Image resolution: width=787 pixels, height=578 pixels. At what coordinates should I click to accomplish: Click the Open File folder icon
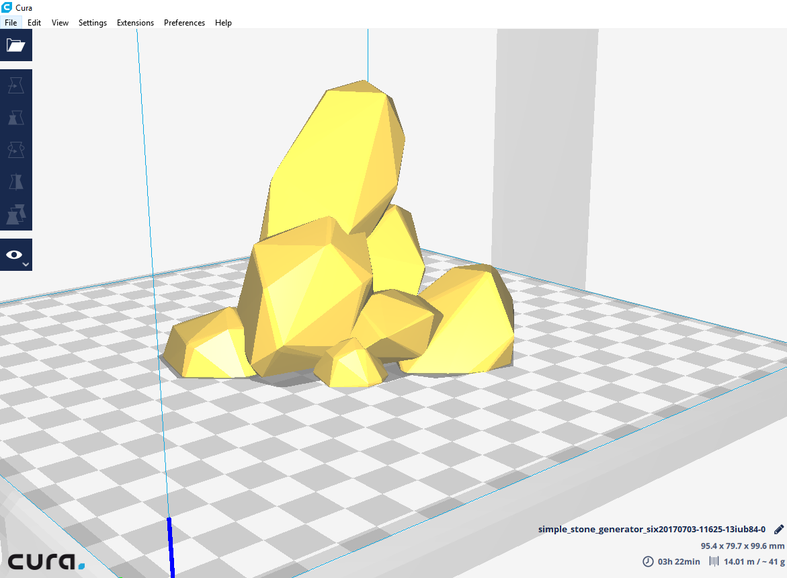[x=16, y=45]
